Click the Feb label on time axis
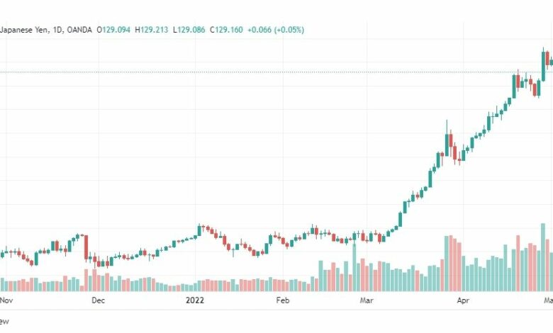The height and width of the screenshot is (333, 553). click(283, 300)
